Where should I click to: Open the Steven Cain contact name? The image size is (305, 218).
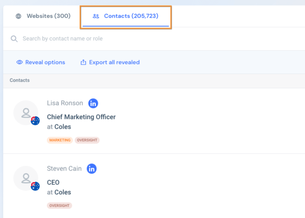64,169
